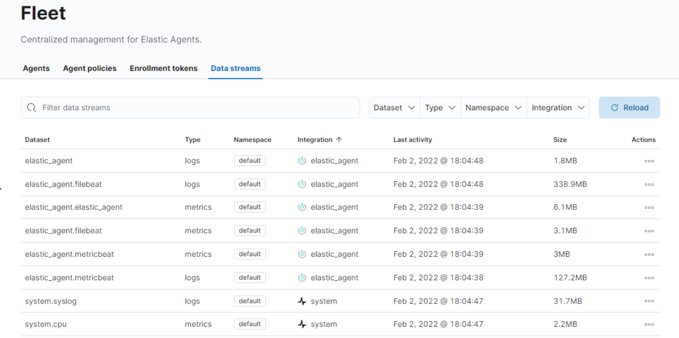This screenshot has width=679, height=338.
Task: Click the system integration name in the syslog row
Action: (324, 301)
